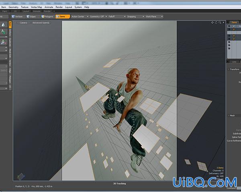The width and height of the screenshot is (241, 192).
Task: Click the axis gizmo in viewport corner
Action: [21, 177]
